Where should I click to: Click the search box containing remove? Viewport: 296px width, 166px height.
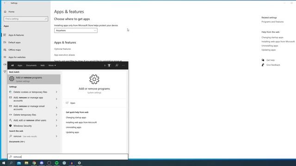[68, 157]
